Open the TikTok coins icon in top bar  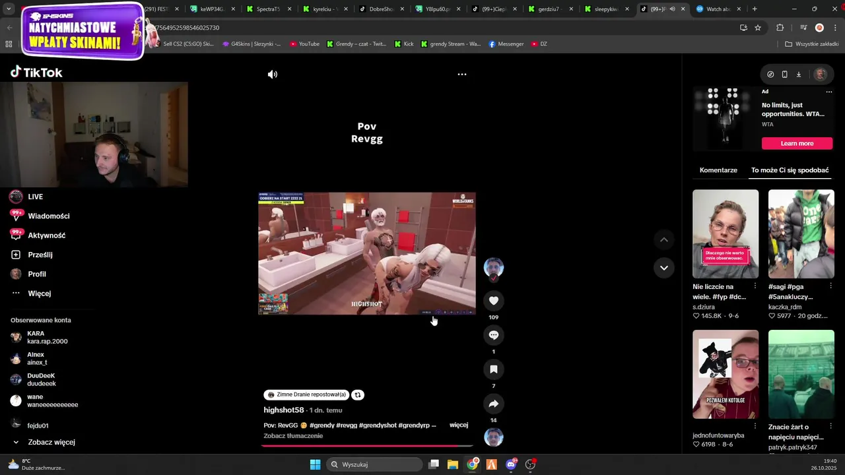click(770, 75)
